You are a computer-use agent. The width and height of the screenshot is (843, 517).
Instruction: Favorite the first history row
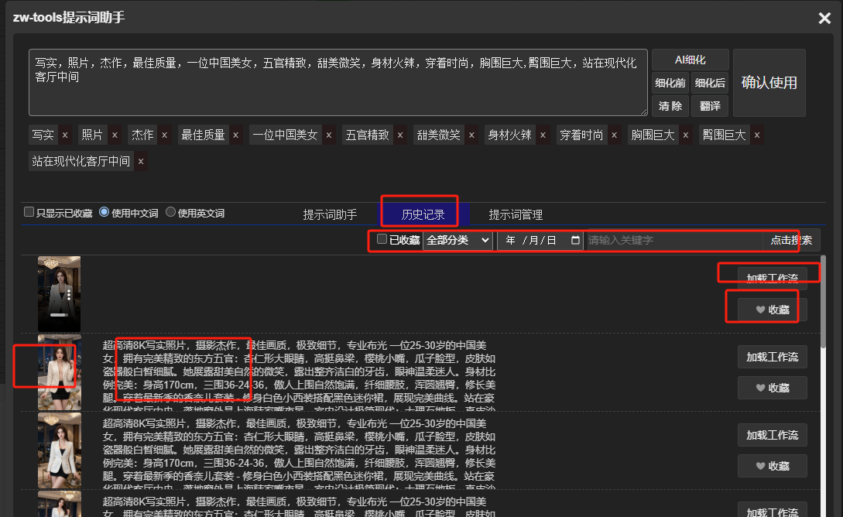click(772, 310)
